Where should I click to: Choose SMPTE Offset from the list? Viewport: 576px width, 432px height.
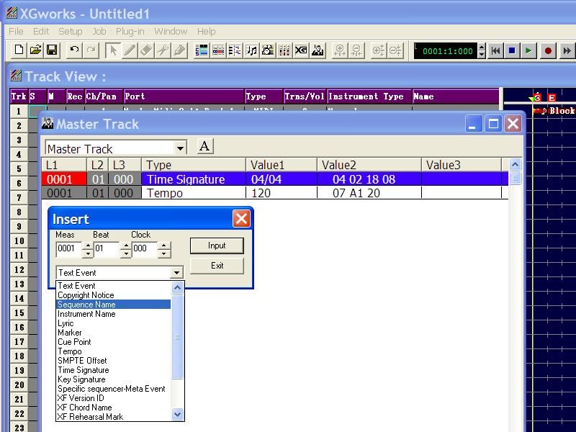point(114,361)
